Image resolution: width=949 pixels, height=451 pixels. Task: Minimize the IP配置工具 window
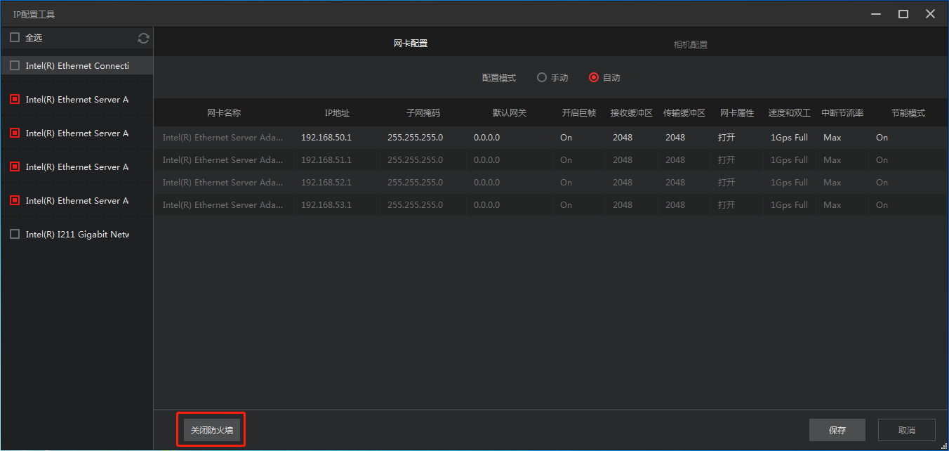click(876, 14)
